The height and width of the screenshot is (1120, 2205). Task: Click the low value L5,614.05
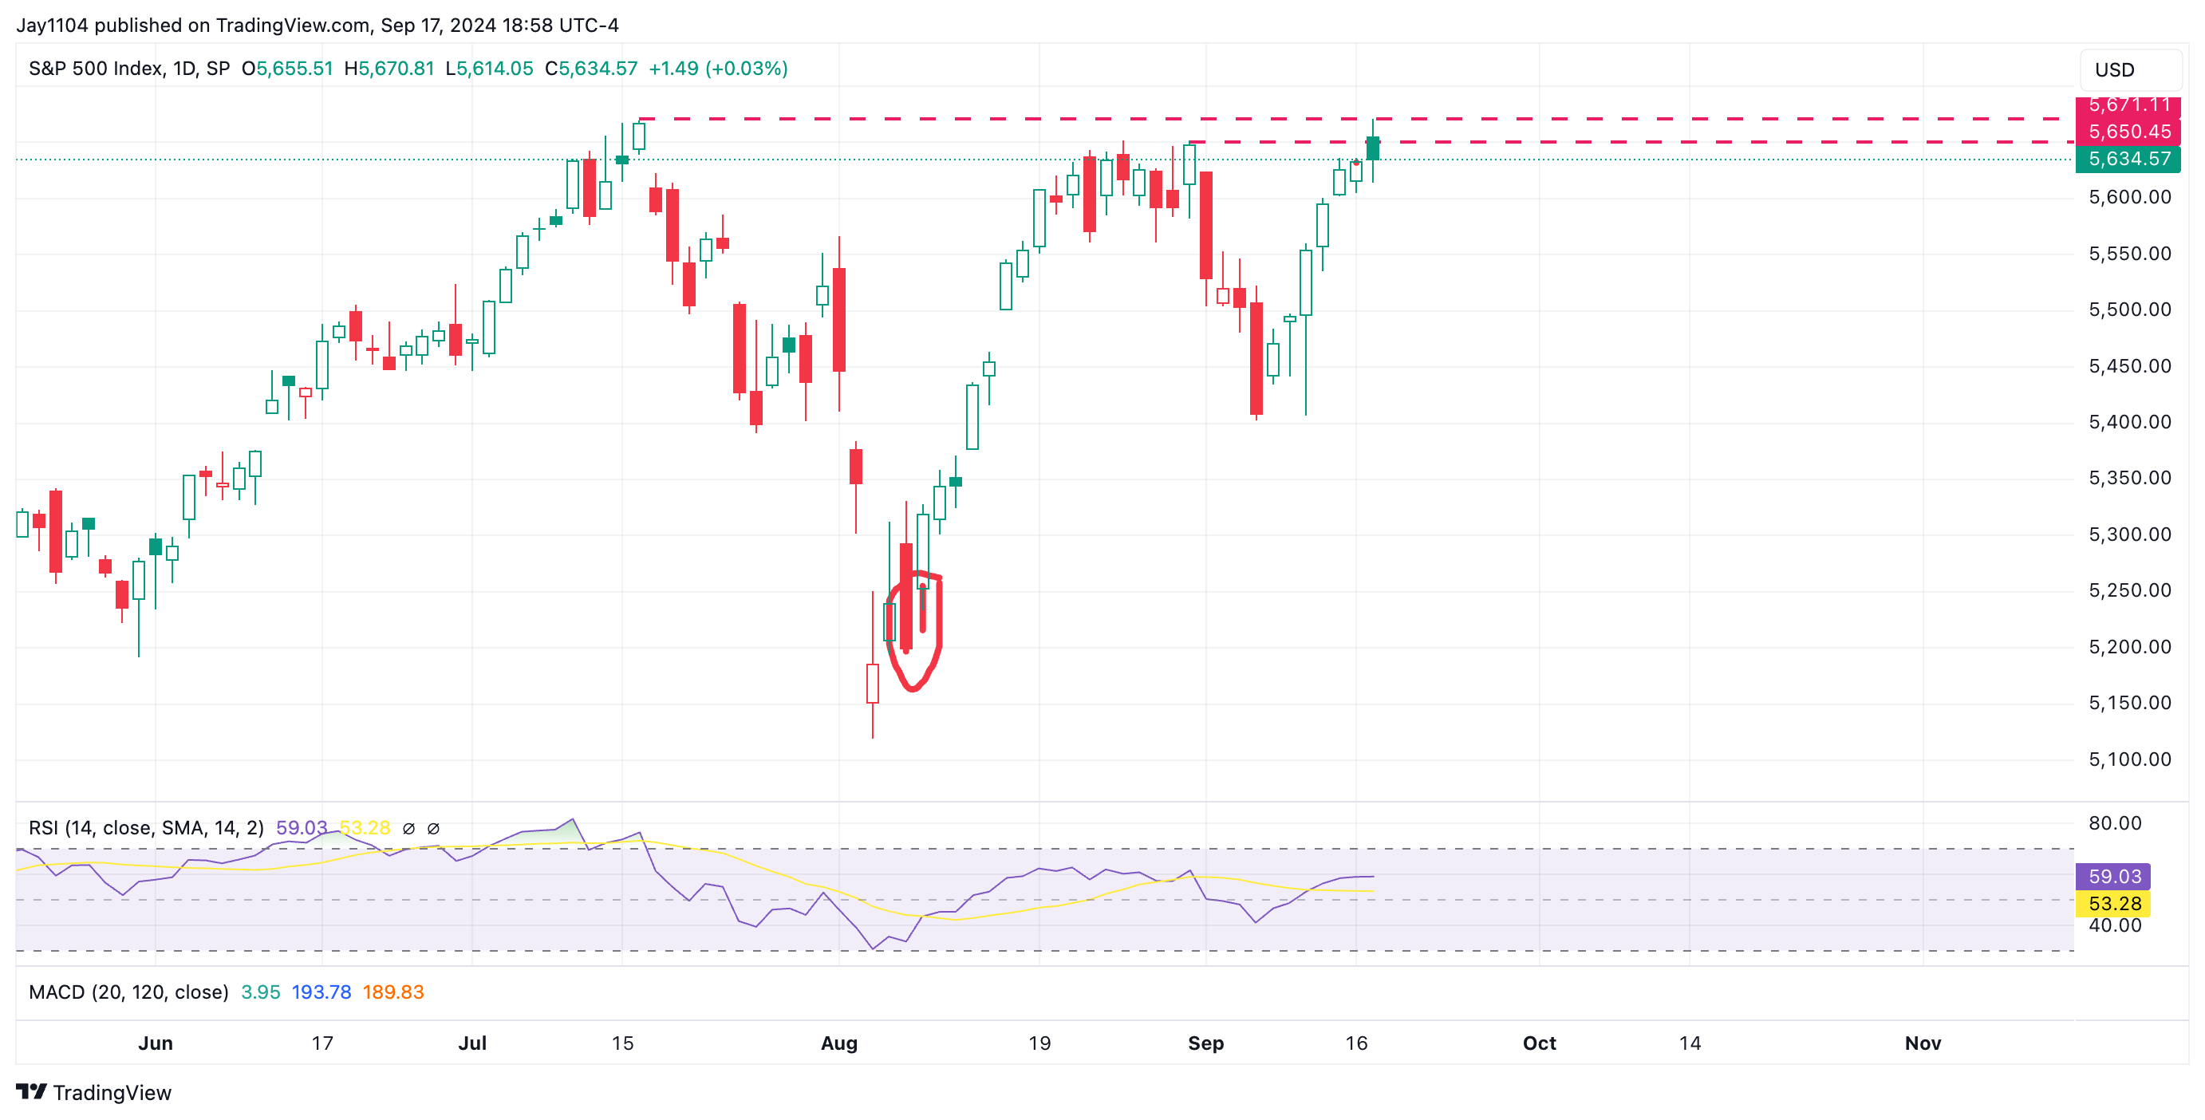point(489,69)
